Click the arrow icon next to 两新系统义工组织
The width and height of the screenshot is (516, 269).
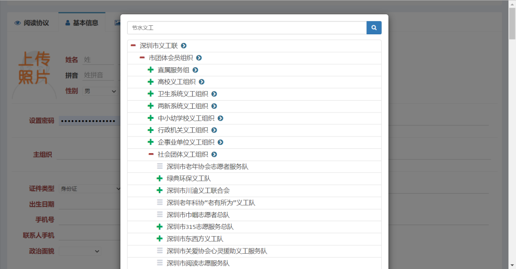tap(214, 106)
